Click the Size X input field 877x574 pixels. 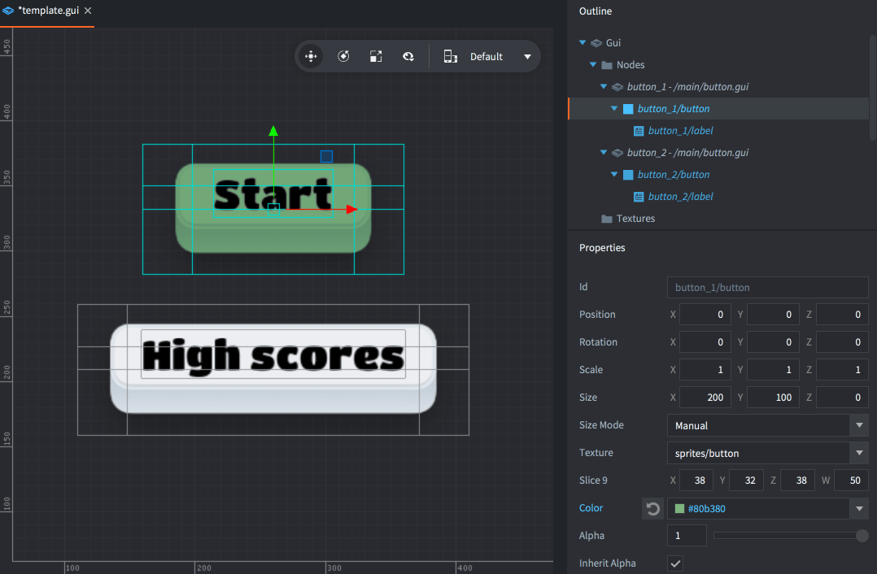pos(705,398)
